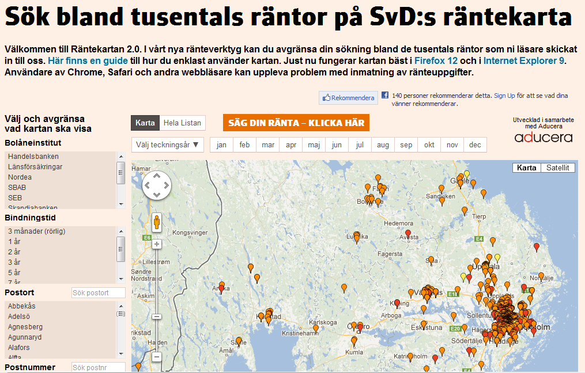Select the Karta map type button
This screenshot has height=373, width=585.
point(527,168)
